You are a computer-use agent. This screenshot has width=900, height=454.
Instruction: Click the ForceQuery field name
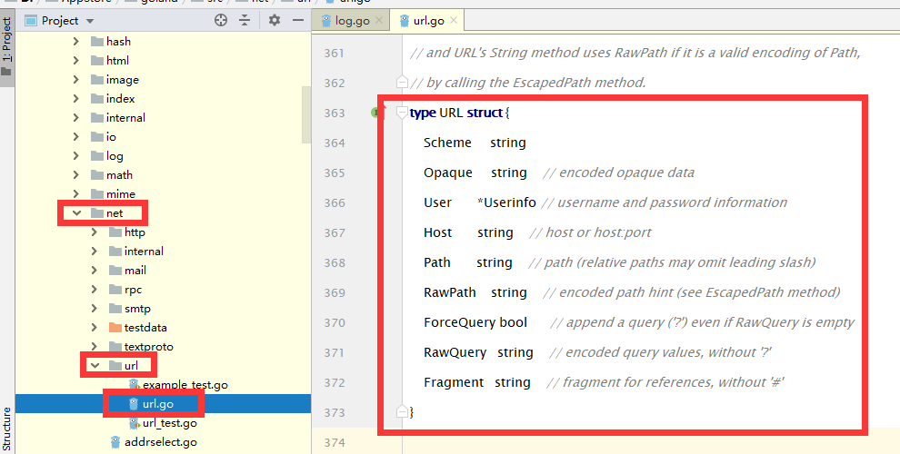point(460,322)
